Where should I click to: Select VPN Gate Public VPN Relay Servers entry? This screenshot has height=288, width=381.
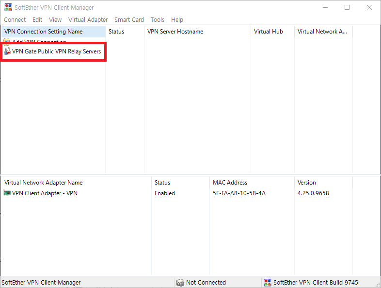pyautogui.click(x=56, y=51)
